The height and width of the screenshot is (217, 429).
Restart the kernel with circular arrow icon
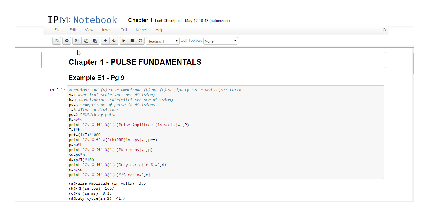pos(141,41)
